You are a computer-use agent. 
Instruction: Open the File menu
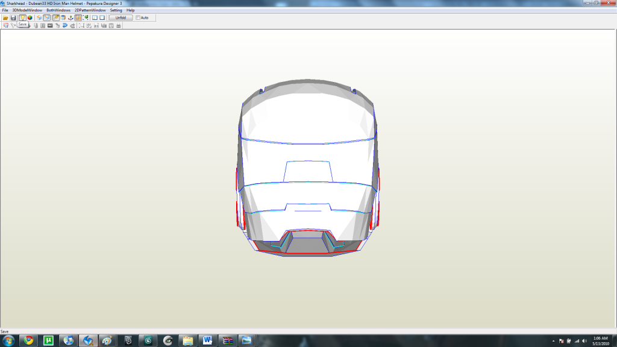(x=5, y=10)
